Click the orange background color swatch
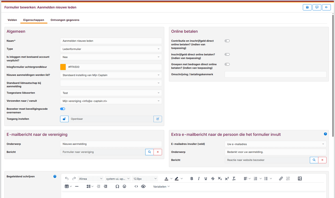335x198 pixels. pyautogui.click(x=63, y=67)
